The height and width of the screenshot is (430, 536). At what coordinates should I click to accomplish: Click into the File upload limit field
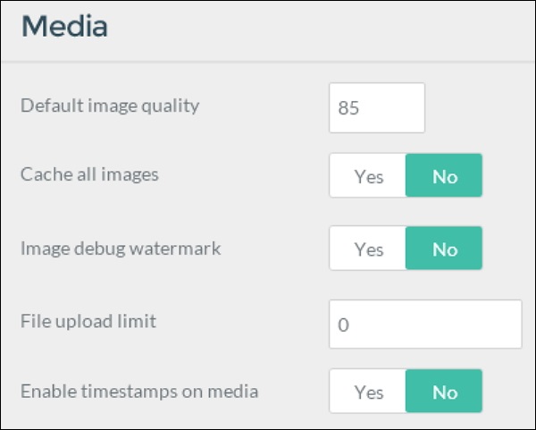[425, 325]
